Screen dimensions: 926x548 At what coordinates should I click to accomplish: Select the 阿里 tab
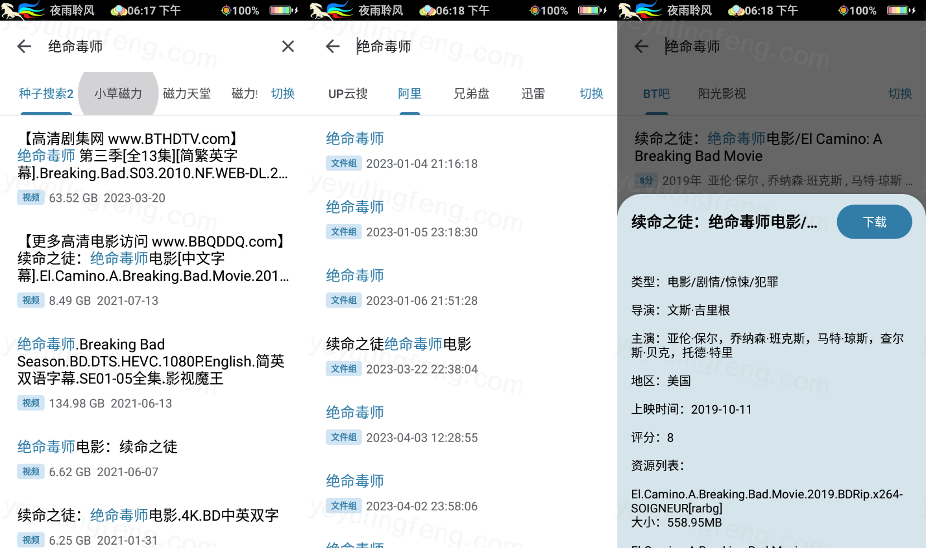click(x=410, y=94)
